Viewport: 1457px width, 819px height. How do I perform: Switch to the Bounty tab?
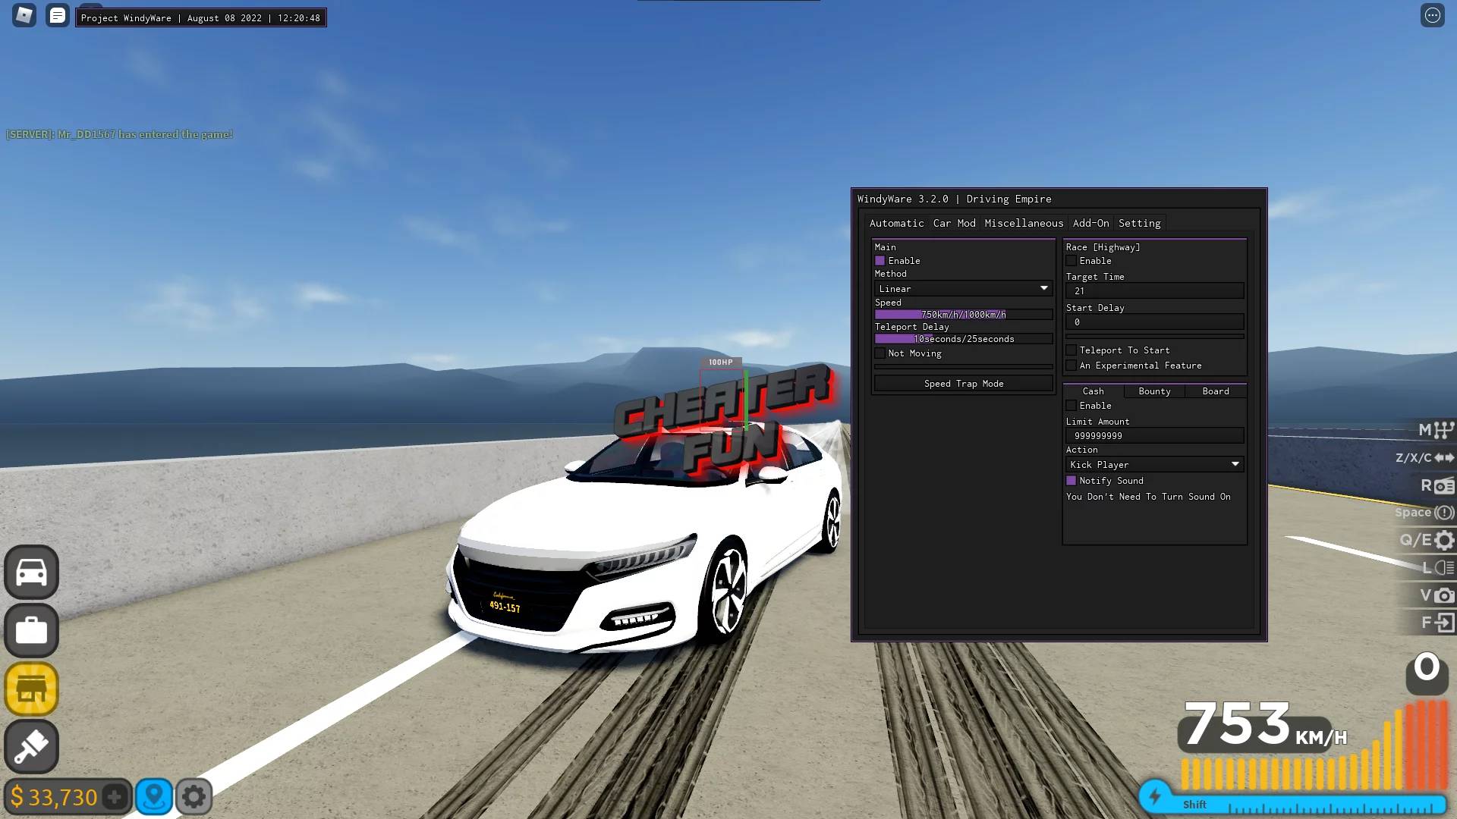(1153, 391)
